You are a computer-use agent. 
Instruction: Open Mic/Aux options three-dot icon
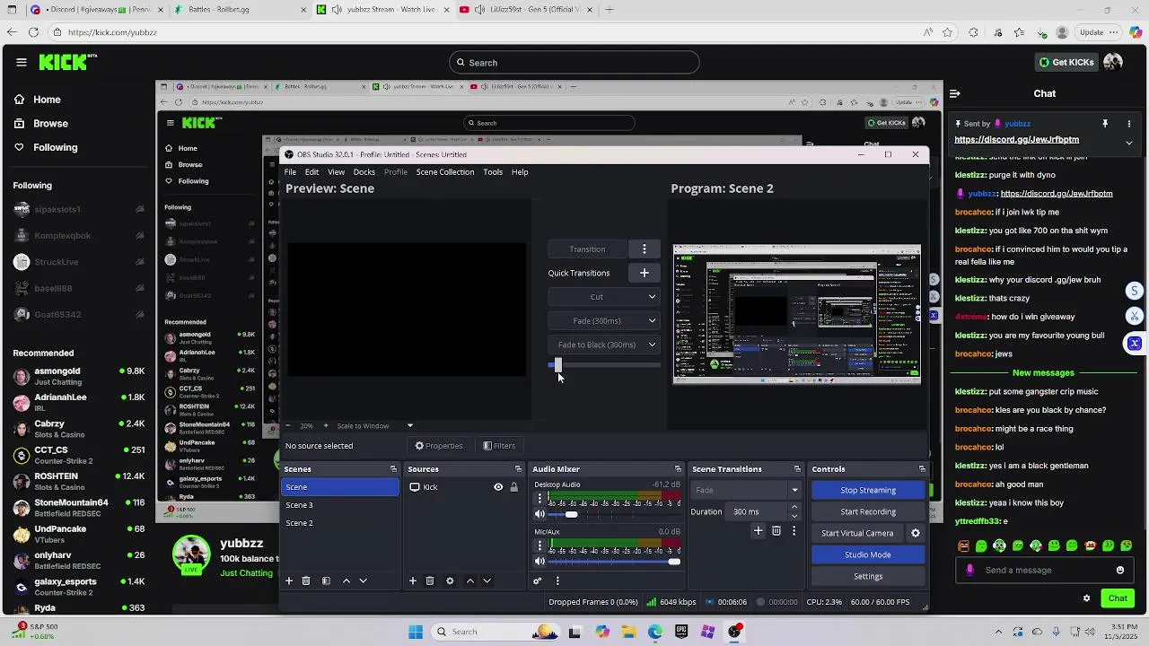[x=539, y=546]
